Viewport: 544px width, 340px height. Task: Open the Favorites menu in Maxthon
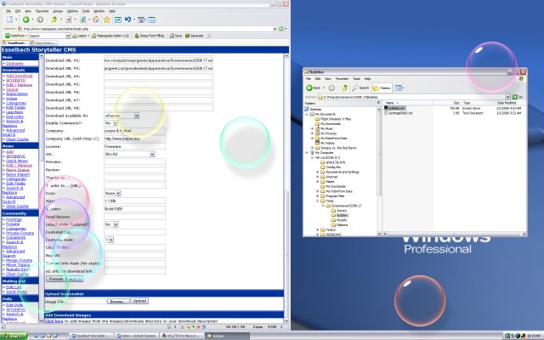click(42, 11)
